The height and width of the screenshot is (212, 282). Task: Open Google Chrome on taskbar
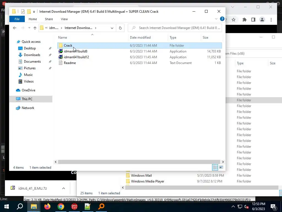point(61,206)
